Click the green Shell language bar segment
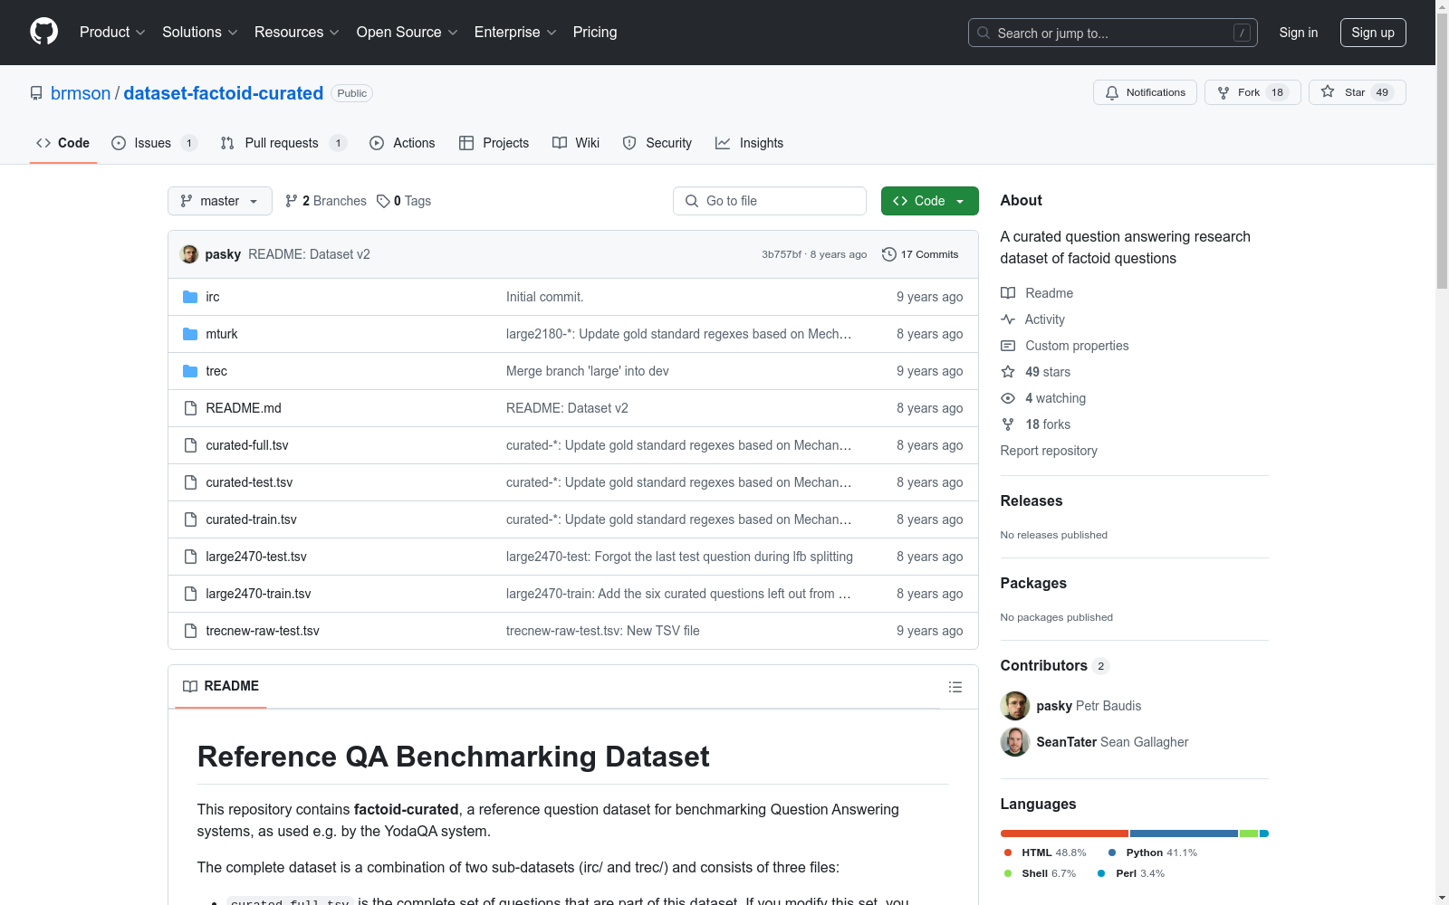 [1249, 834]
